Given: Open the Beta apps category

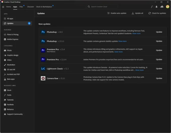Looking at the screenshot, I should pos(11,79).
